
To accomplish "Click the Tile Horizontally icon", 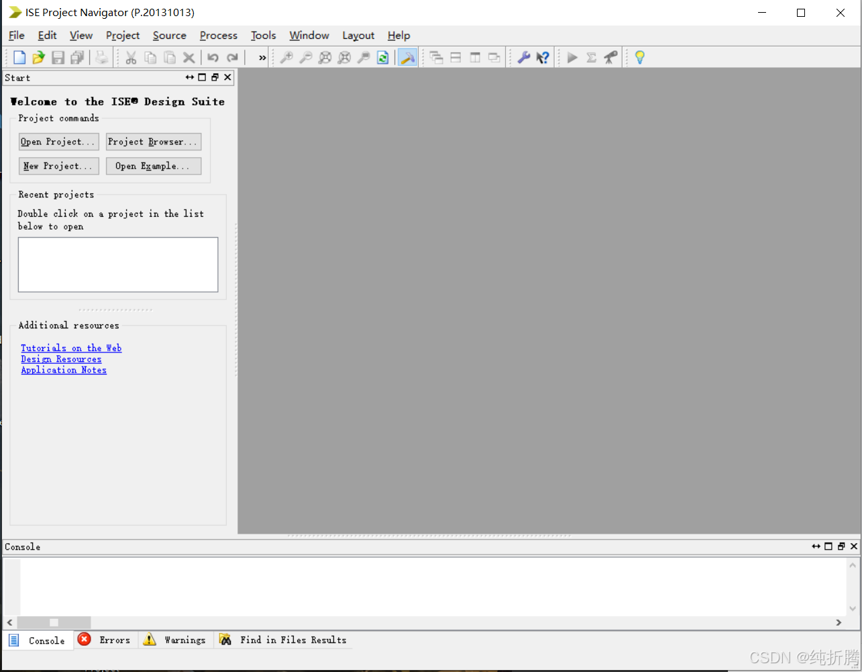I will point(455,58).
